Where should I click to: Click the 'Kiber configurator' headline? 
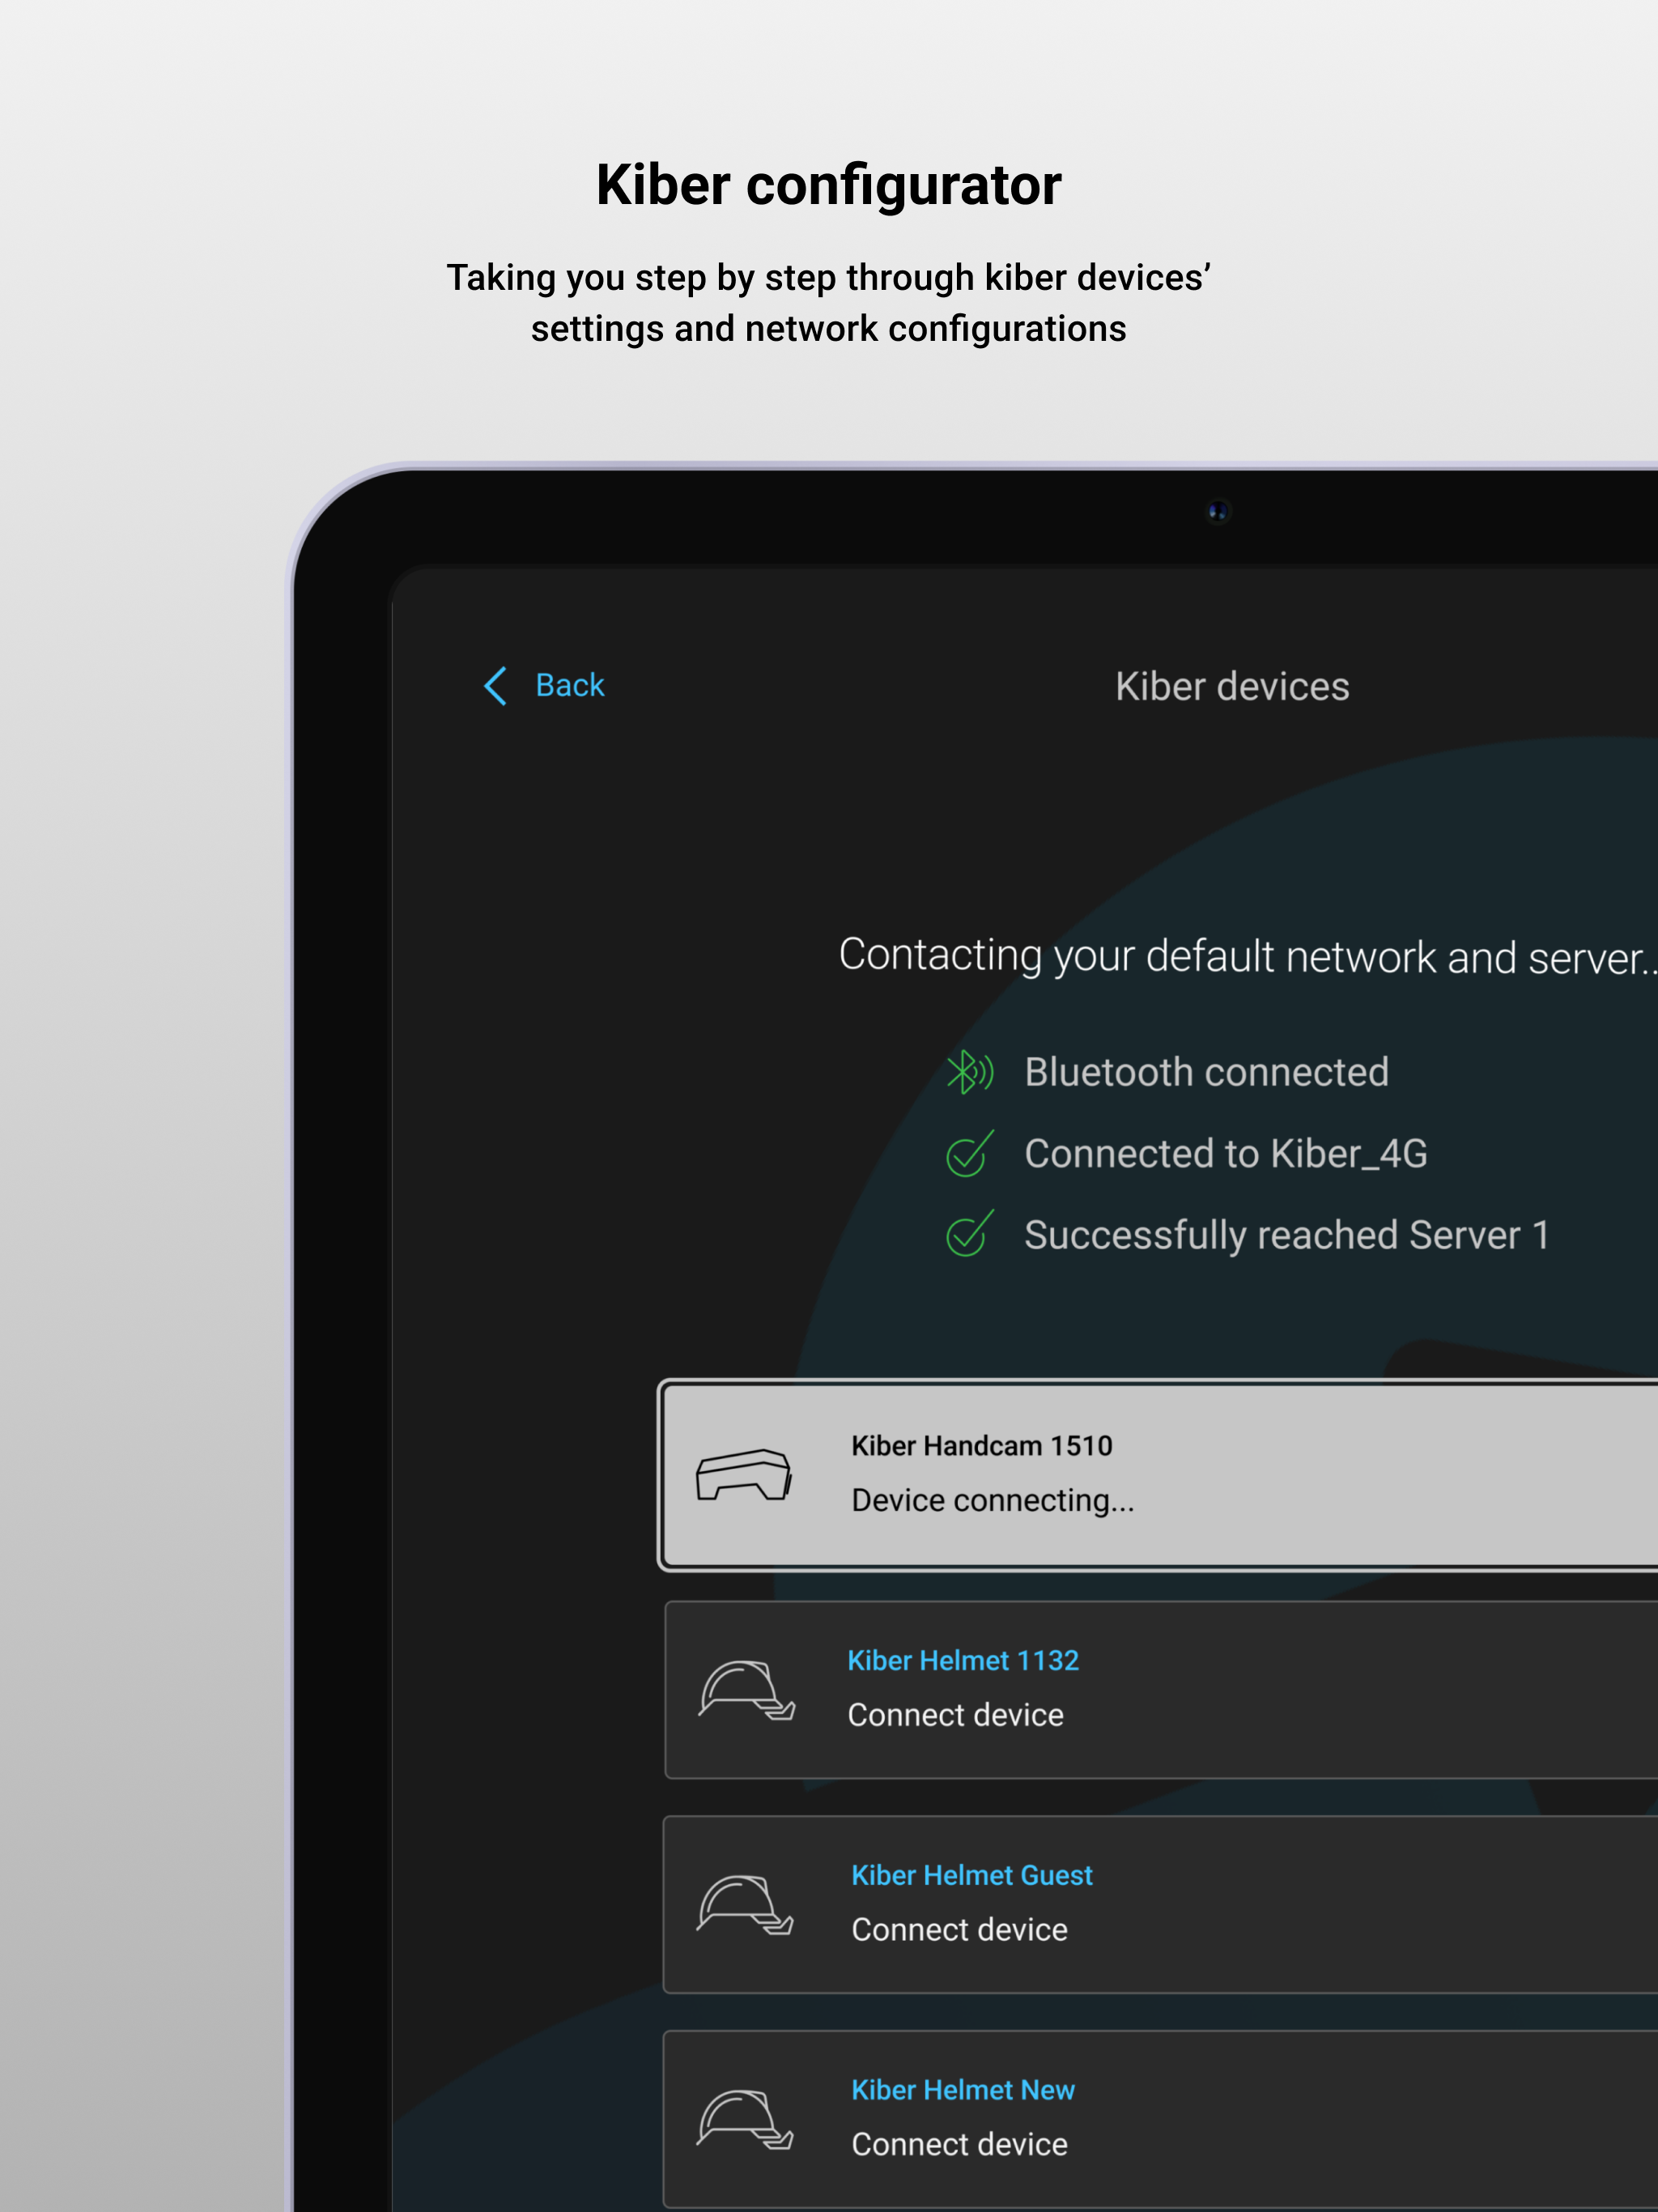pyautogui.click(x=829, y=186)
